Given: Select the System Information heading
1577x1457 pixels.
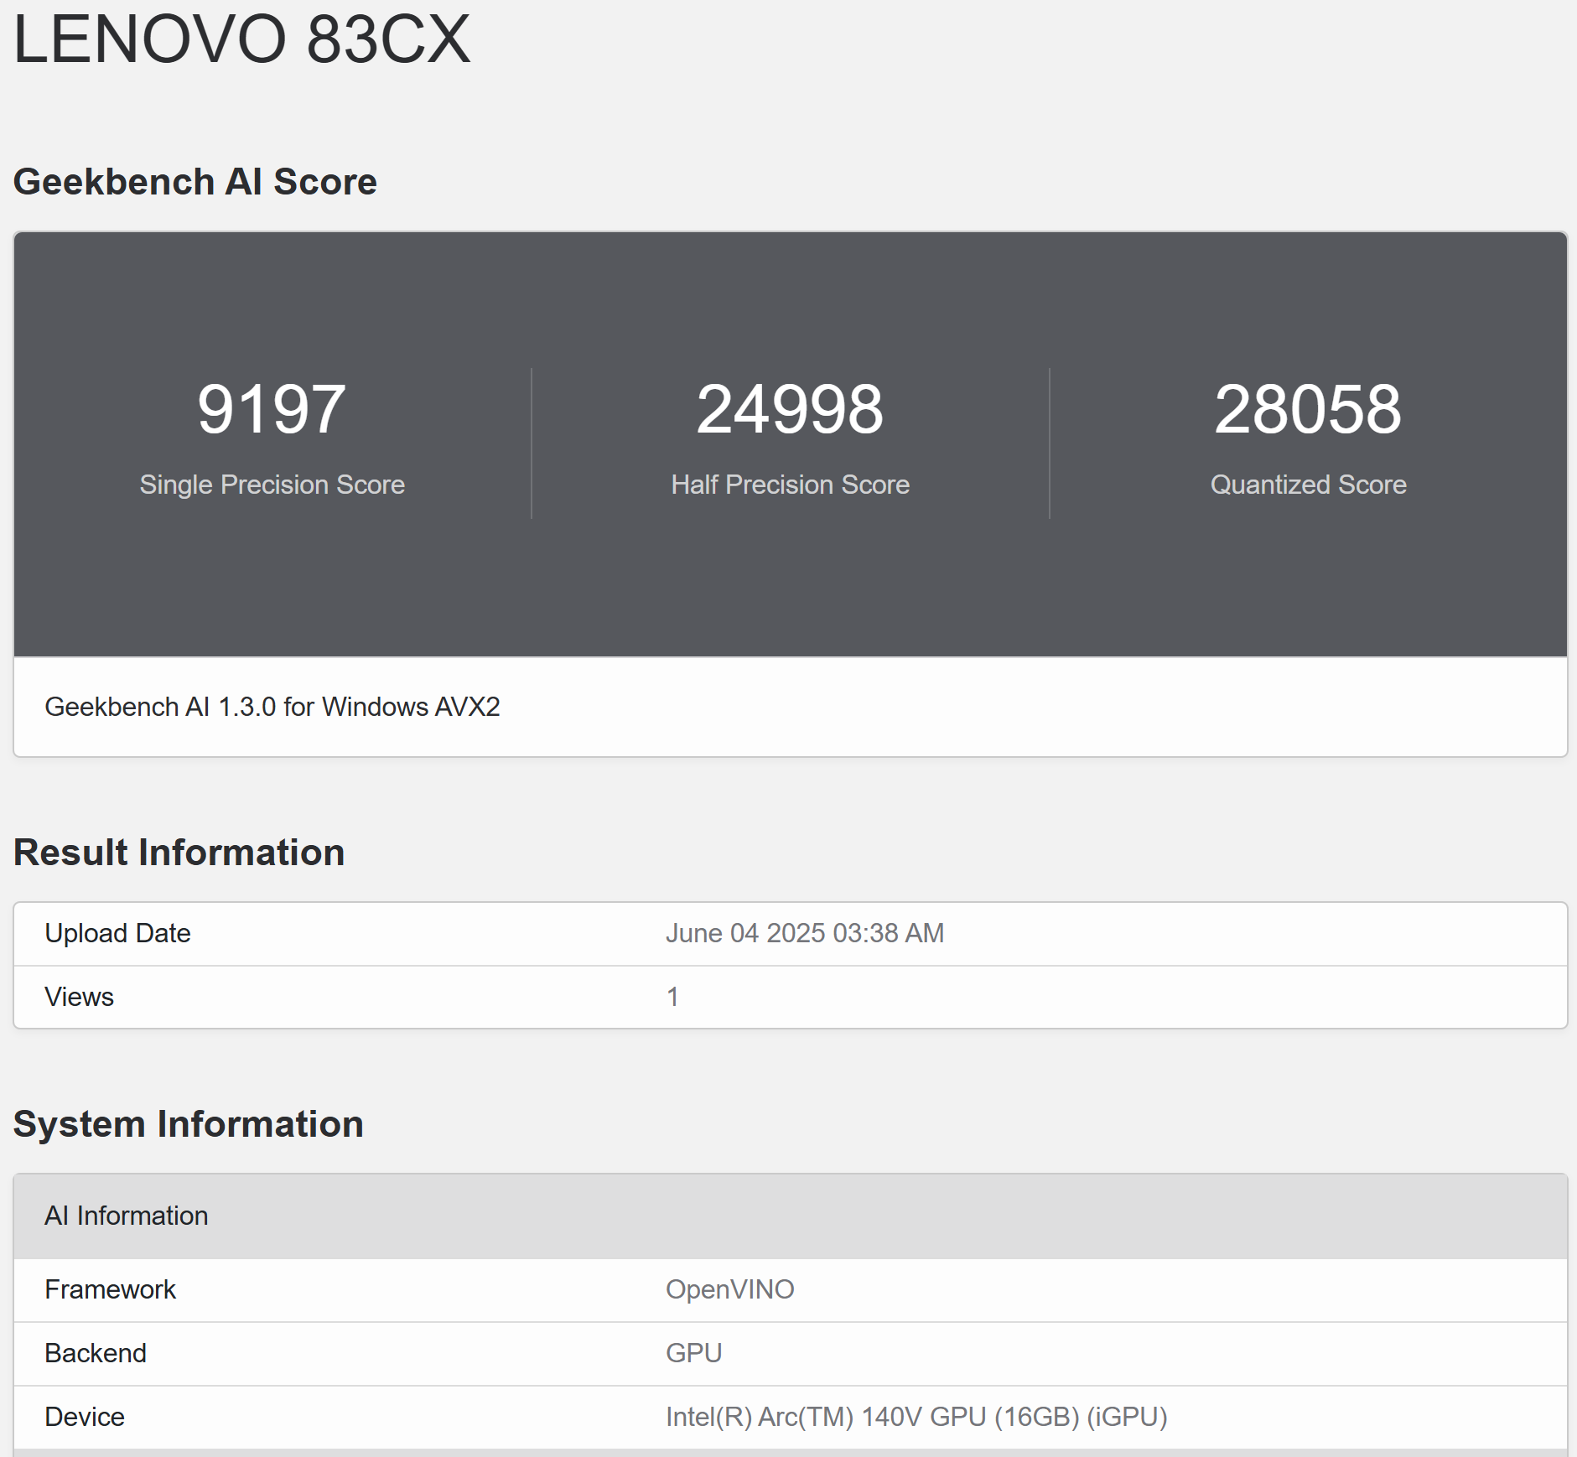Looking at the screenshot, I should pos(189,1124).
